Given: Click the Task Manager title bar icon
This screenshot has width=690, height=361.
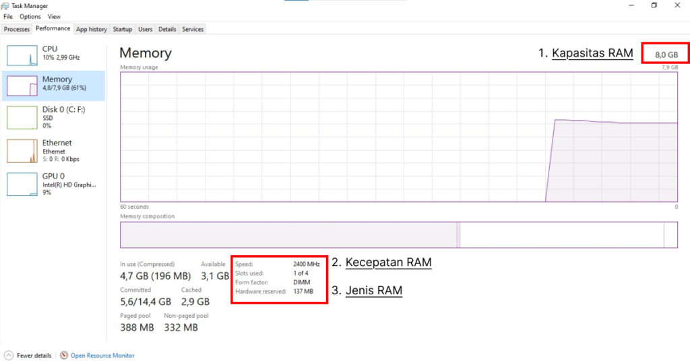Looking at the screenshot, I should pos(5,5).
